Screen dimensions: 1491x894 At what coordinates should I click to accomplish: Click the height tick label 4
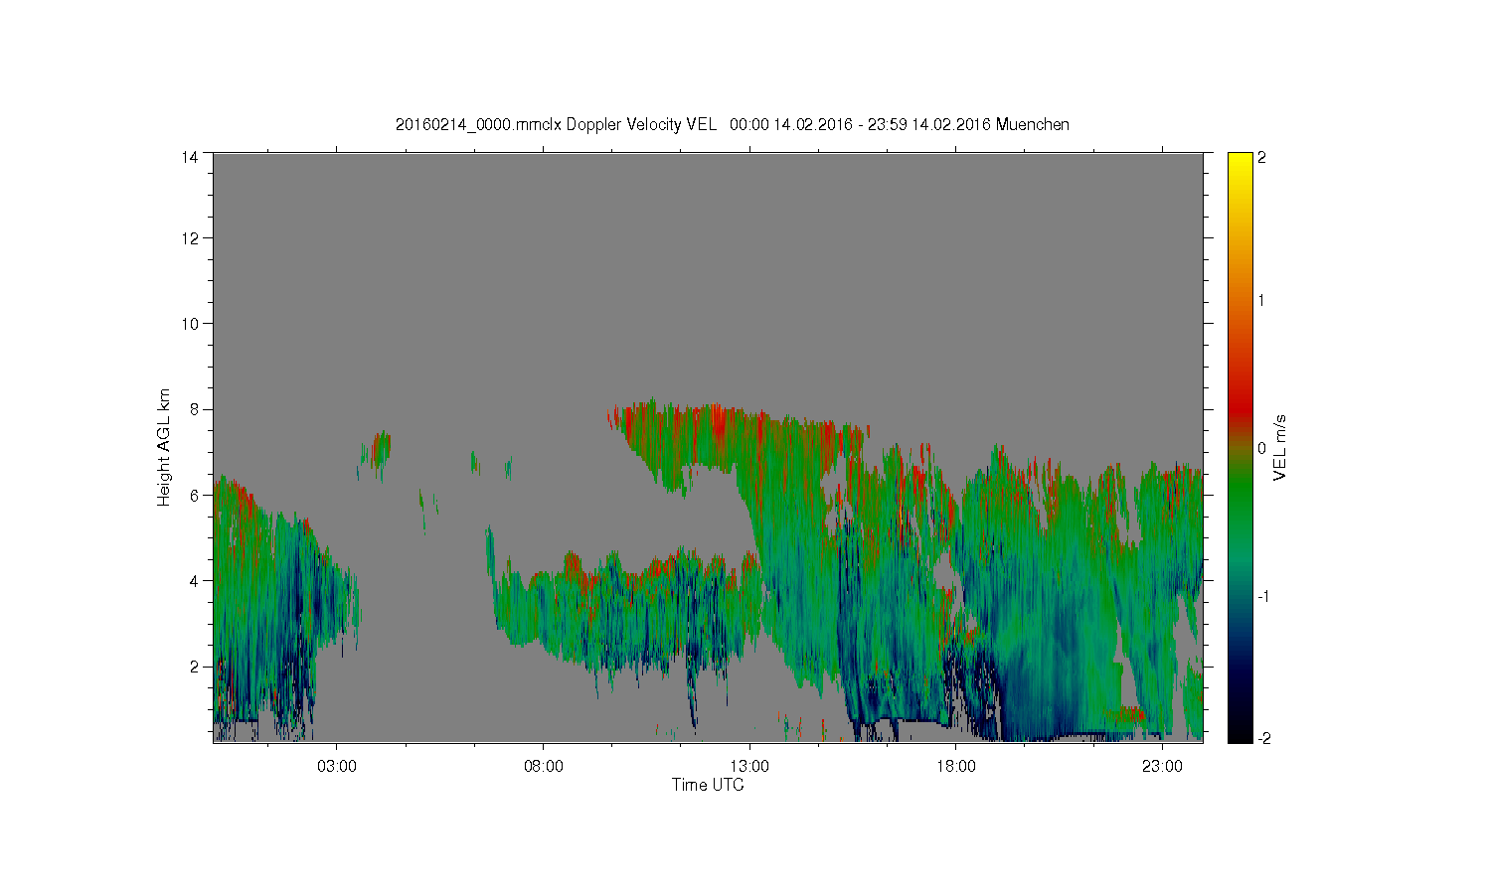(x=194, y=580)
